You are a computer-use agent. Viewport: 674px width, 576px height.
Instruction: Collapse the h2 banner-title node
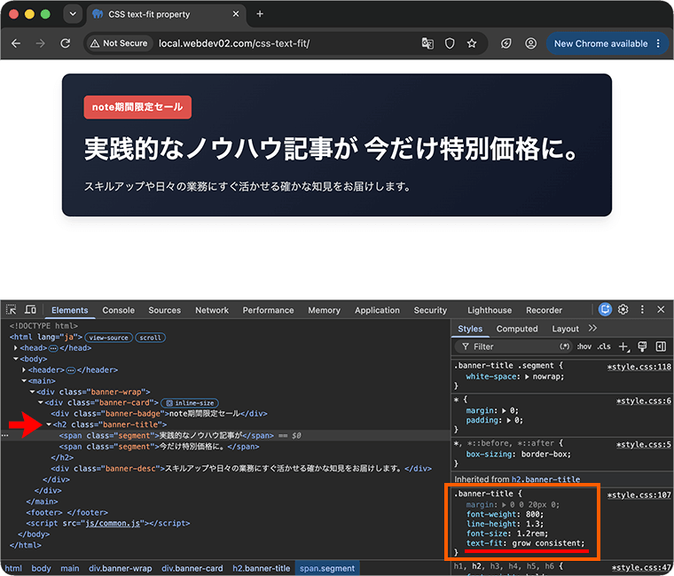click(49, 424)
